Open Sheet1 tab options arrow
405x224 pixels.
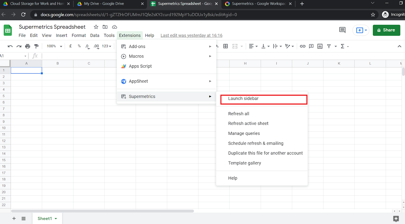coord(56,219)
